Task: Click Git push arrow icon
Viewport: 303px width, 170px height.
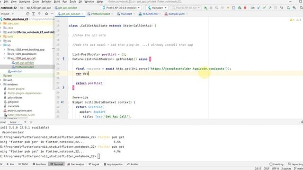Action: point(270,8)
